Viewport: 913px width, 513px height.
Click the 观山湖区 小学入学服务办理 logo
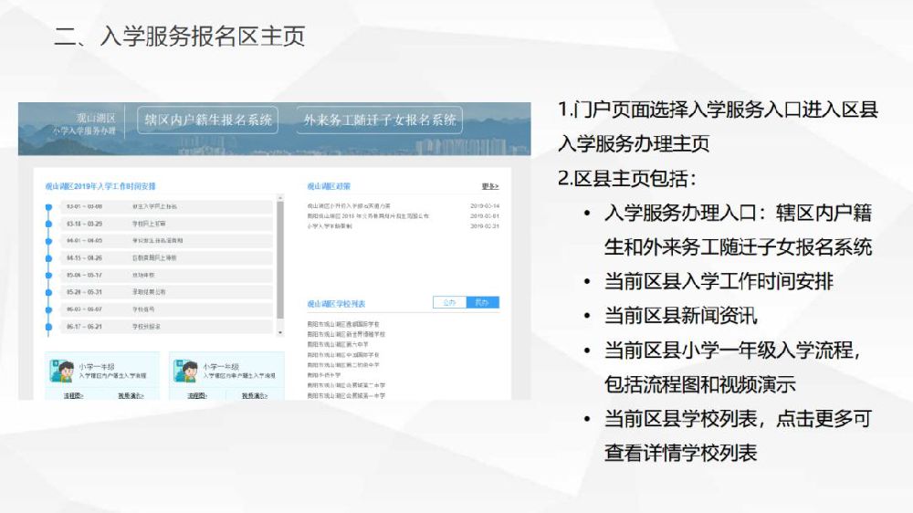84,124
